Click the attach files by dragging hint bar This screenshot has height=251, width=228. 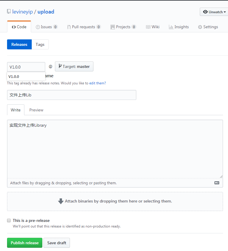tap(115, 183)
